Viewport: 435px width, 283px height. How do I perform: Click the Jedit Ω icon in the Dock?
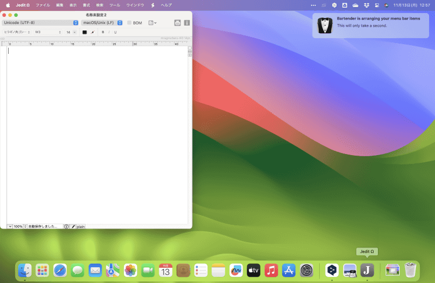click(367, 270)
